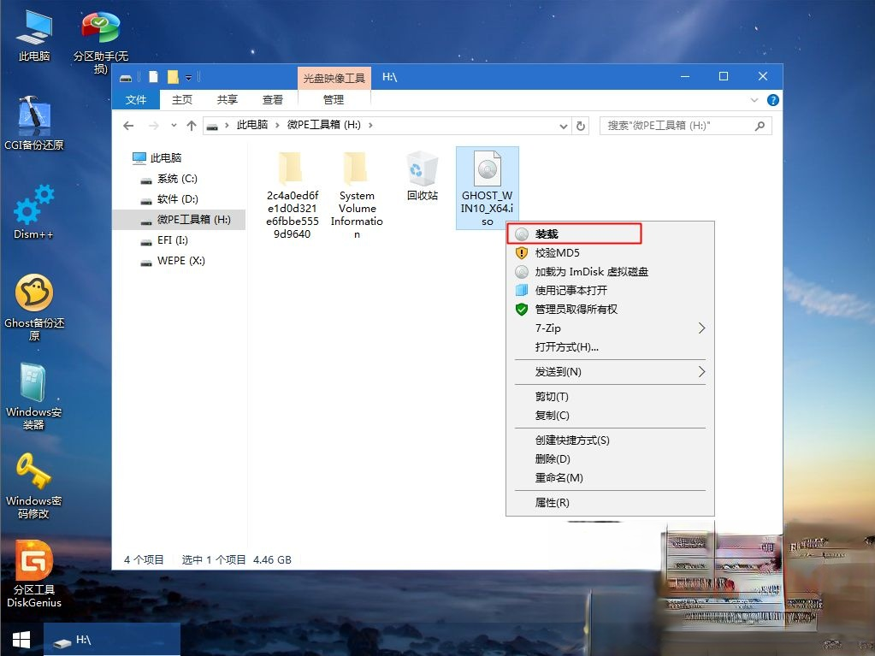Click the explorer Back arrow
The width and height of the screenshot is (875, 656).
click(128, 126)
